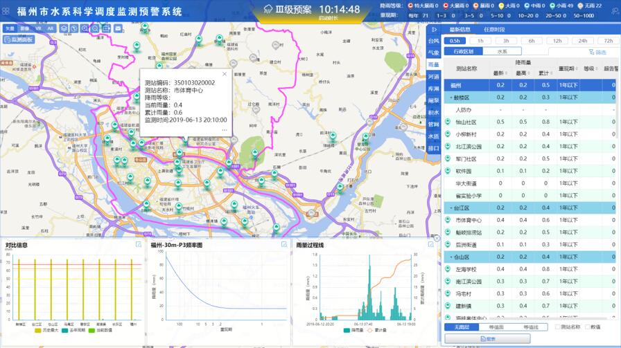Open the app grid menu icon
Screen dimensions: 621x348
[x=6, y=11]
